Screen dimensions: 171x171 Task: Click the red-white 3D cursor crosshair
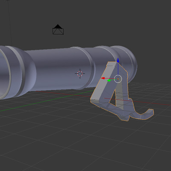click(80, 74)
